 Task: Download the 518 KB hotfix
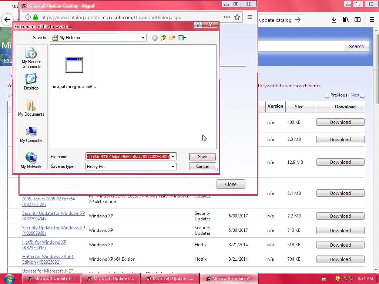tap(341, 245)
